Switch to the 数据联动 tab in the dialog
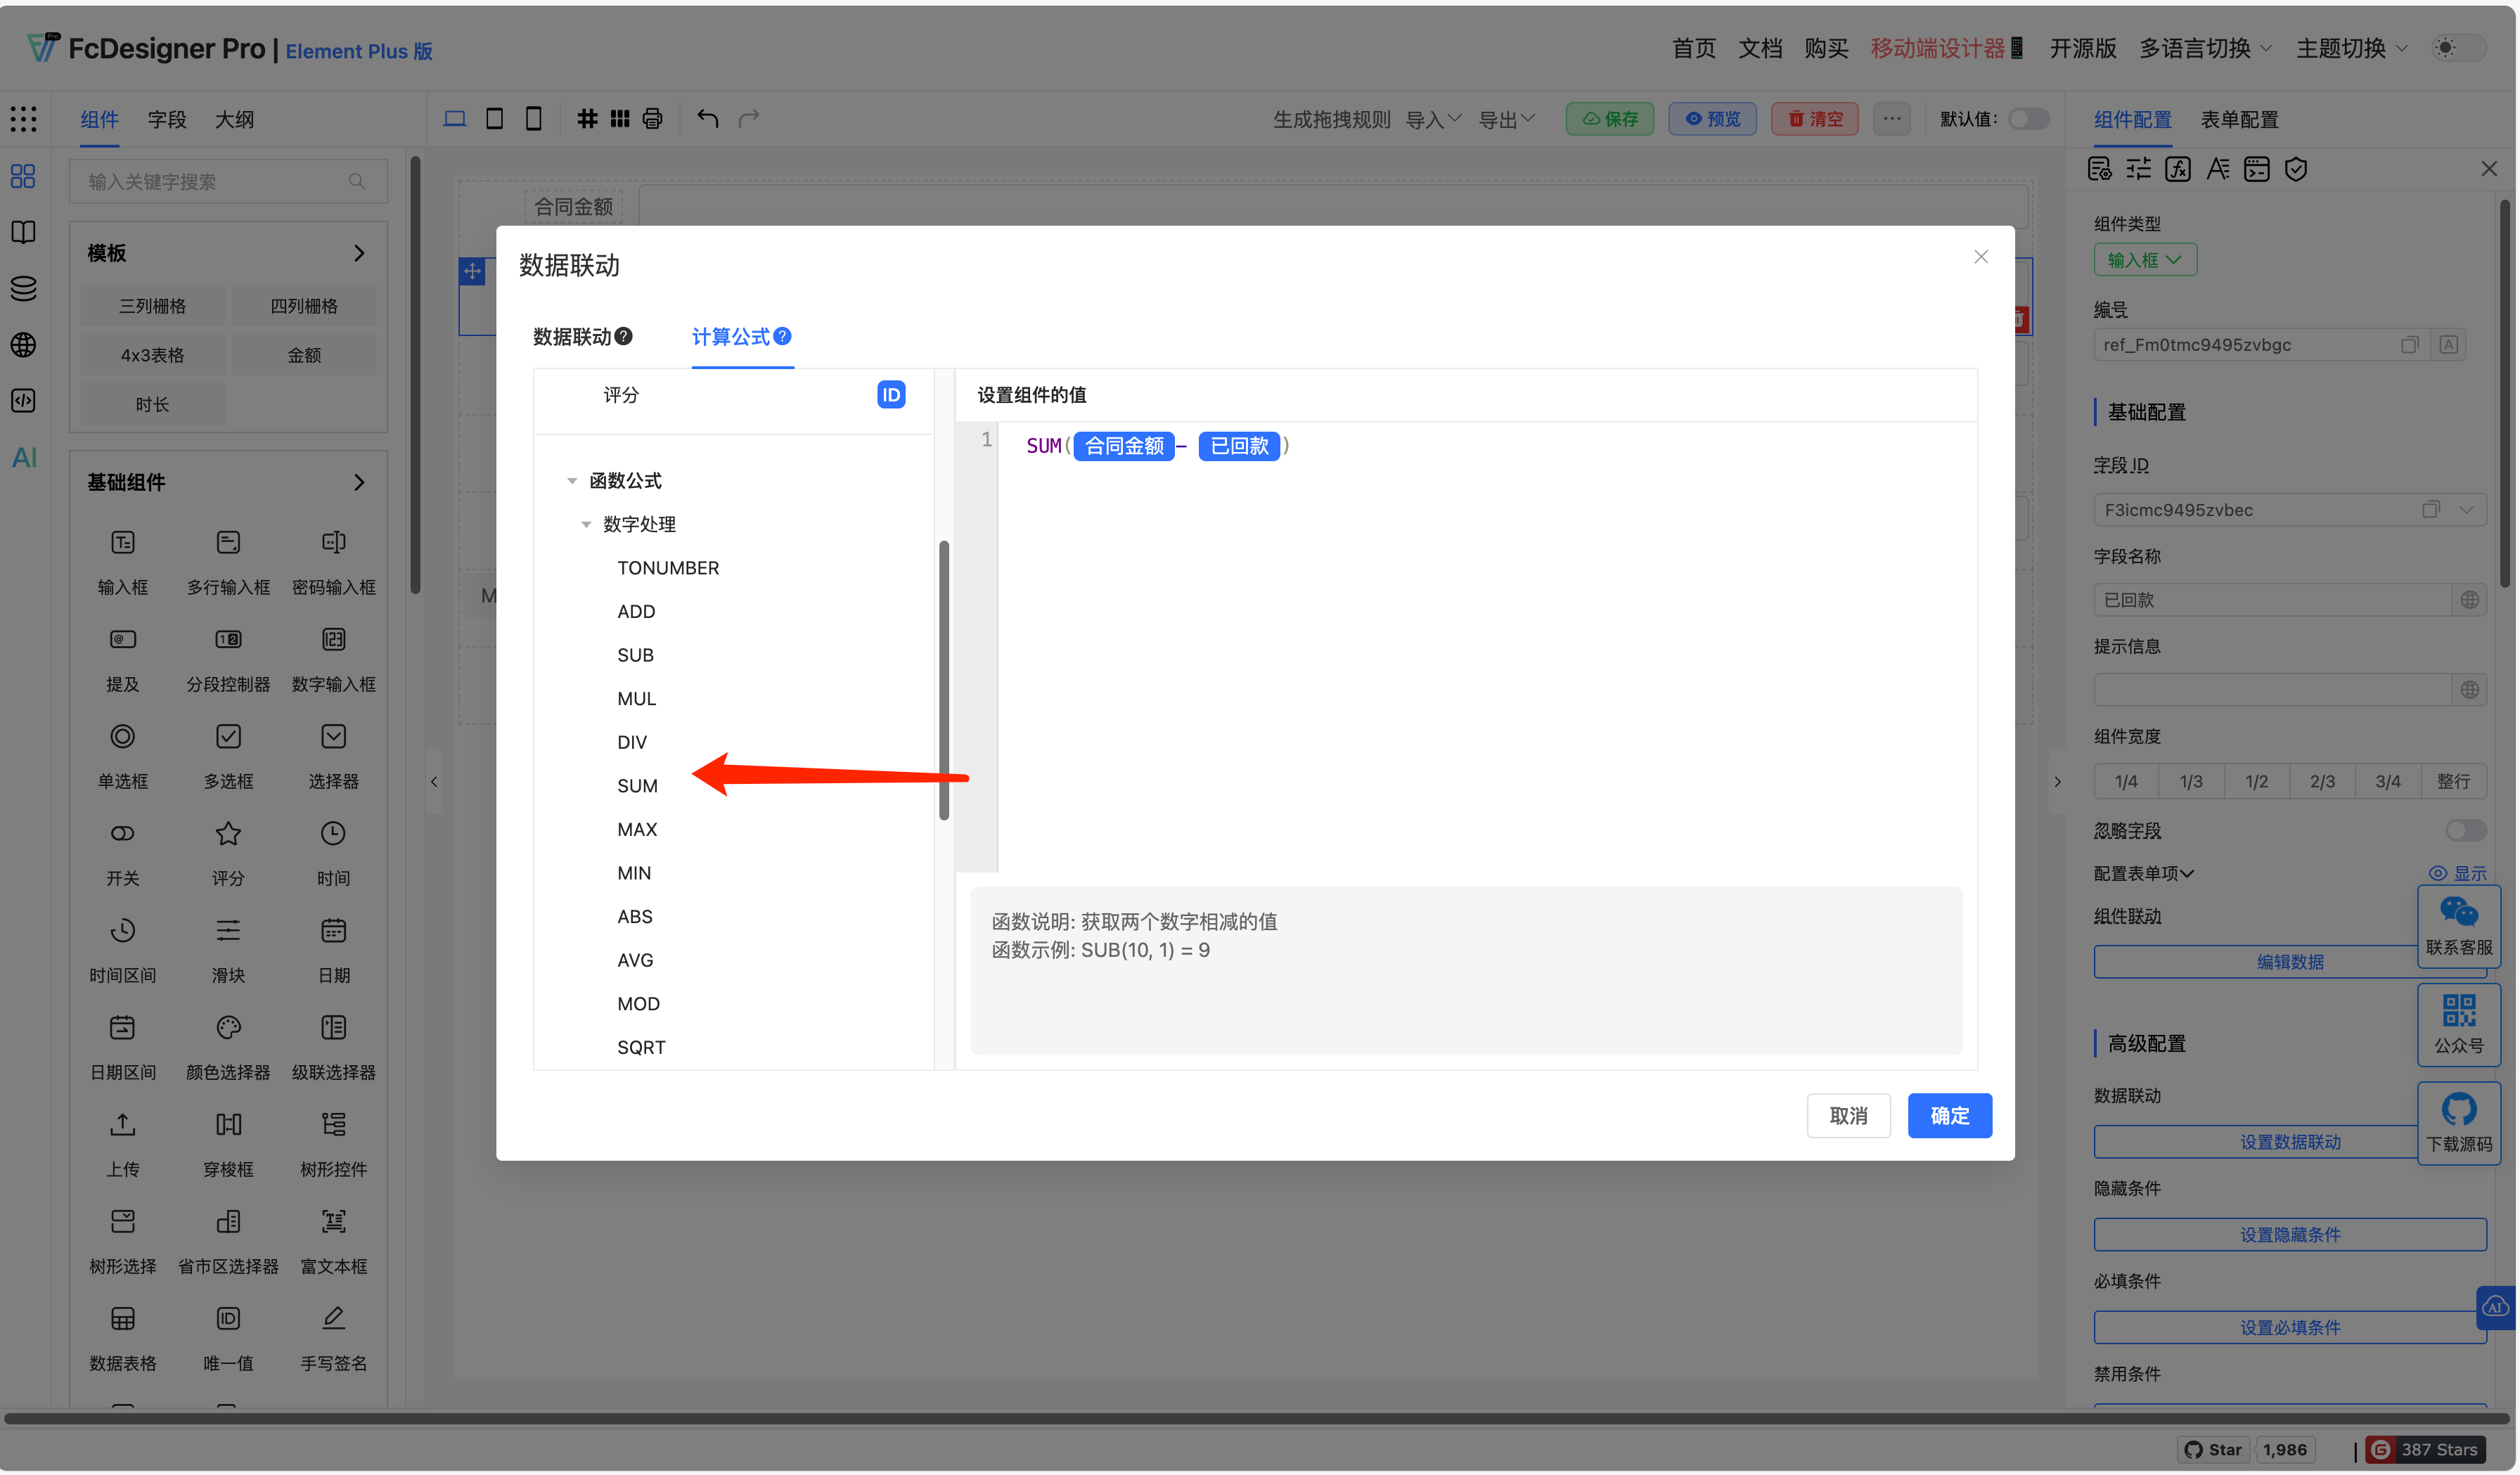Viewport: 2520px width, 1475px height. [x=573, y=337]
